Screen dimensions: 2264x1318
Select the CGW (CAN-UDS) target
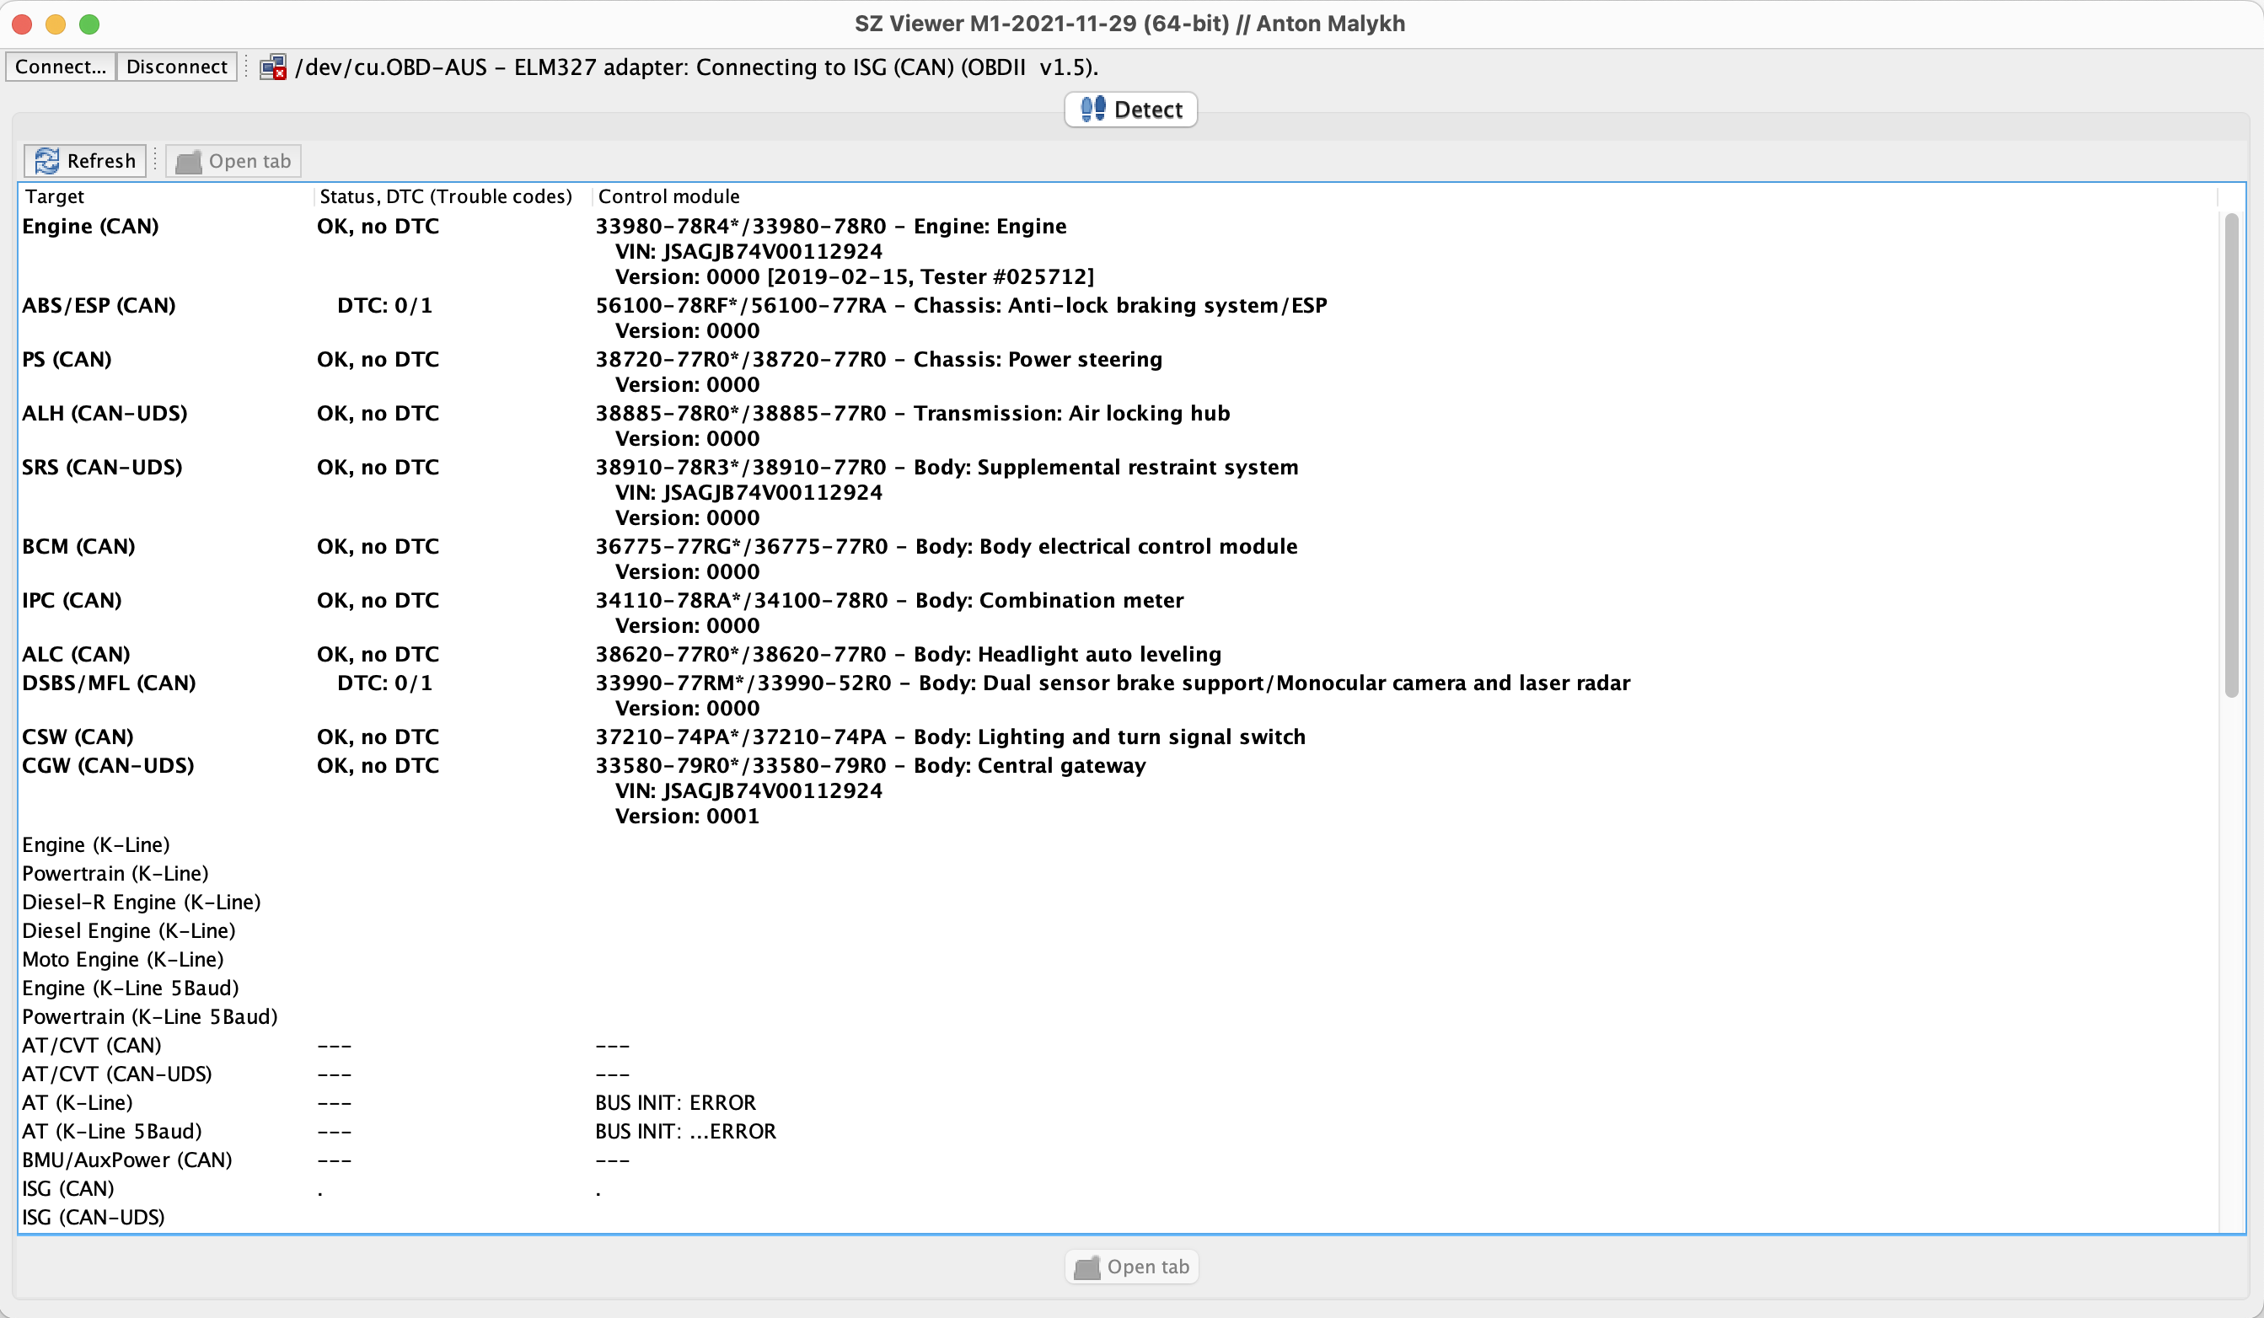[x=108, y=765]
